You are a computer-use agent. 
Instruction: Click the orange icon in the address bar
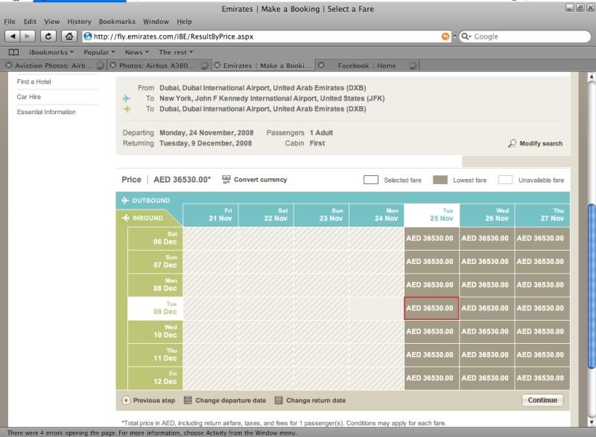[445, 37]
